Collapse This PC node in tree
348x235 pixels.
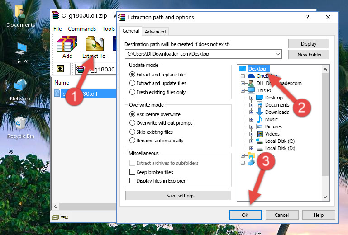click(x=243, y=90)
